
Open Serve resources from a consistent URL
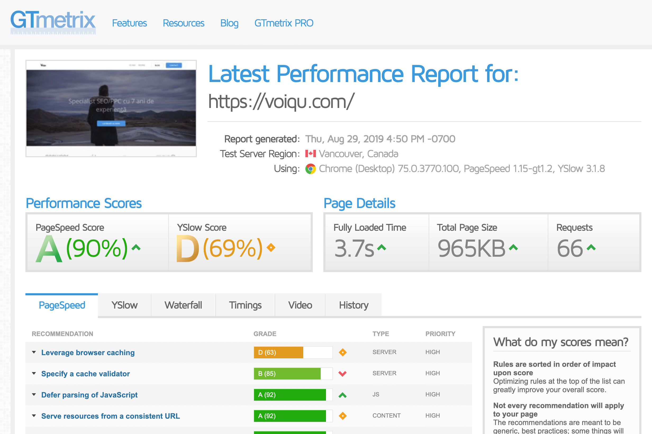[110, 416]
